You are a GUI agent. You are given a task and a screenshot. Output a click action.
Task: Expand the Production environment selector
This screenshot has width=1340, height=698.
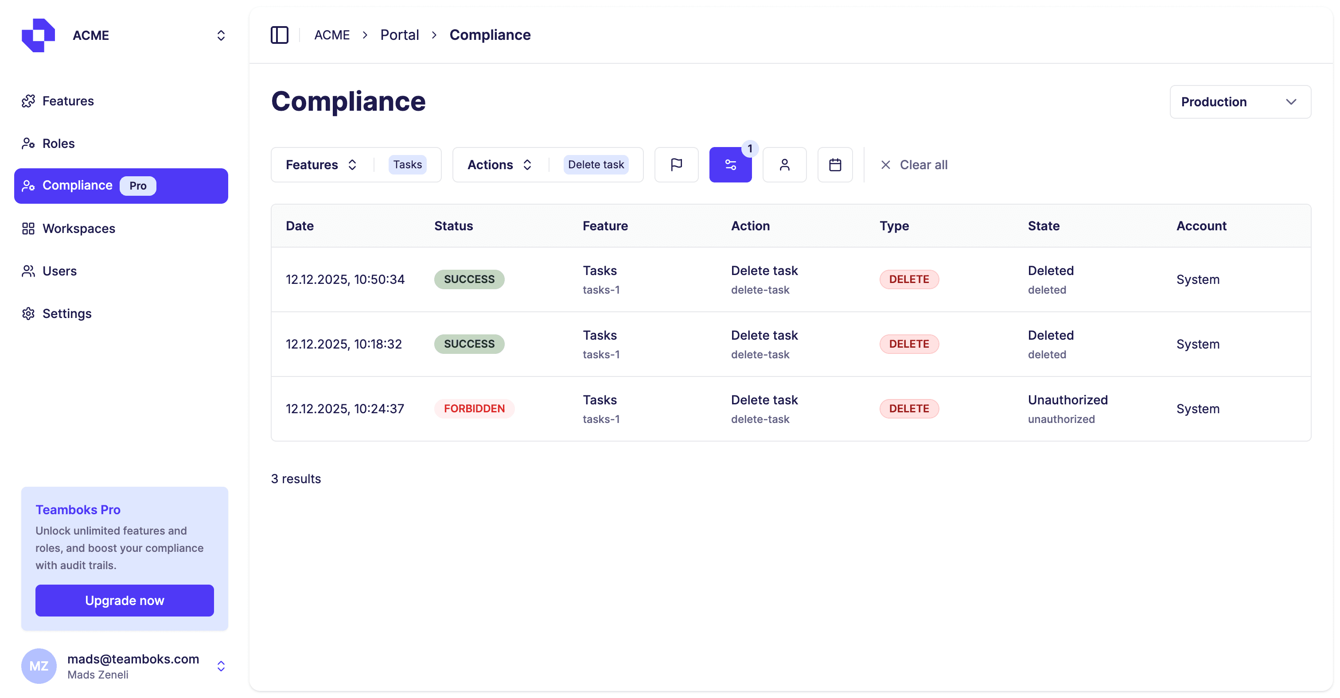(x=1239, y=102)
